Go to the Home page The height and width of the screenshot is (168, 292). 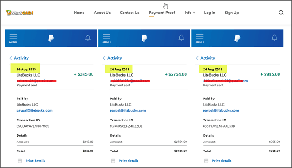(x=79, y=13)
